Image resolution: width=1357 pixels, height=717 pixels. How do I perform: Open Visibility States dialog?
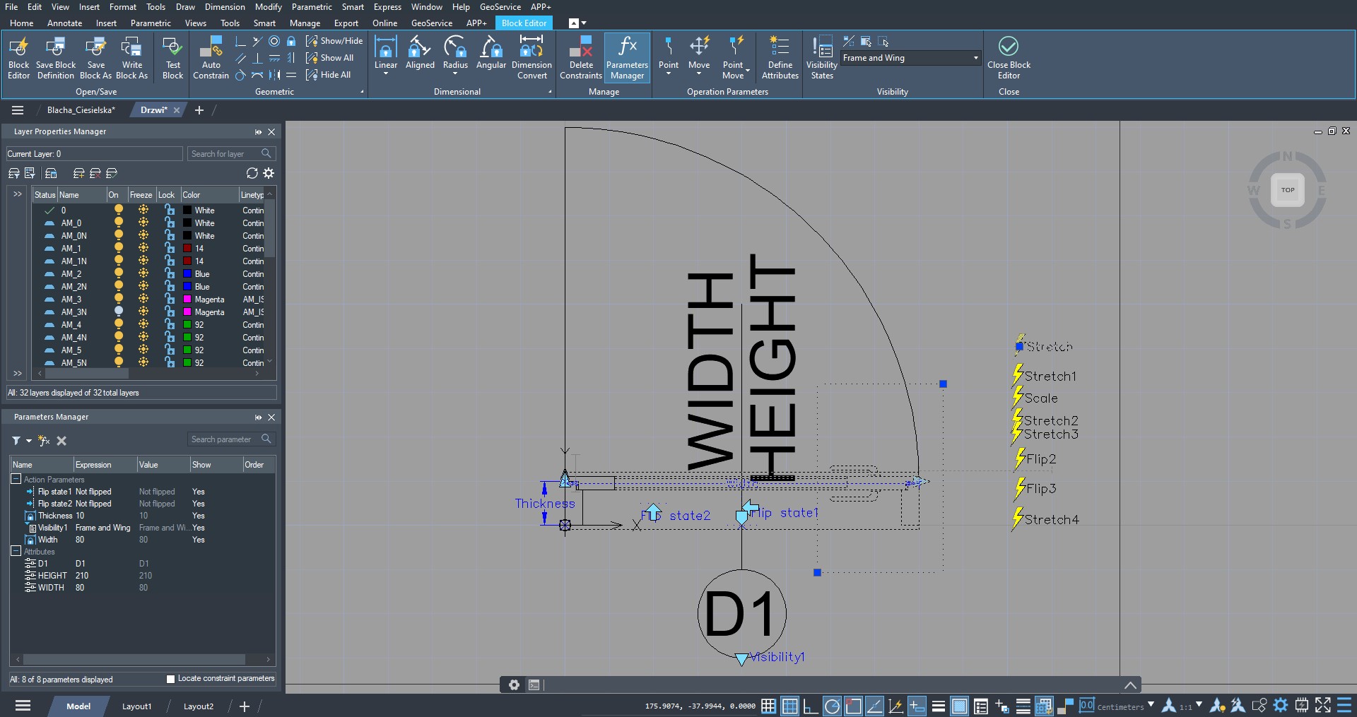[822, 58]
